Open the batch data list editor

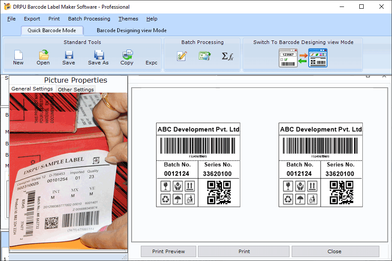182,56
